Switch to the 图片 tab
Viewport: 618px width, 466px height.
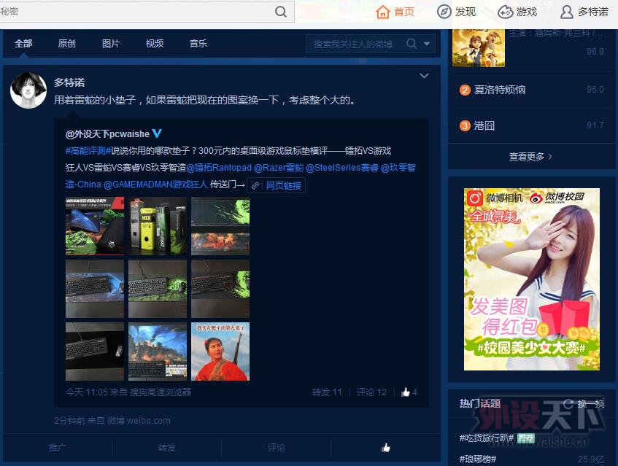tap(111, 43)
